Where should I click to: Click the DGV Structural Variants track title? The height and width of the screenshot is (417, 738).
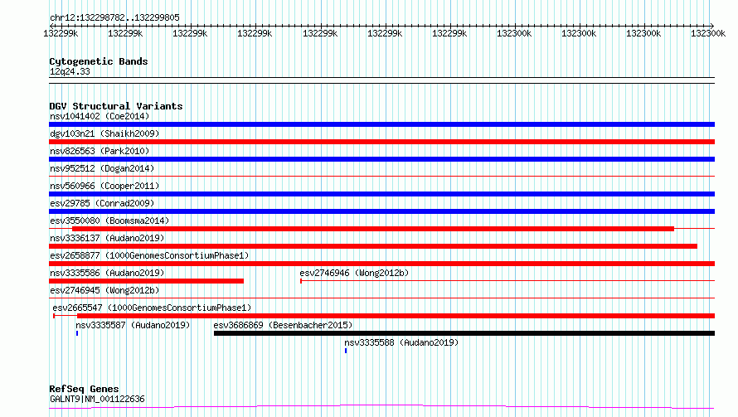[x=116, y=106]
